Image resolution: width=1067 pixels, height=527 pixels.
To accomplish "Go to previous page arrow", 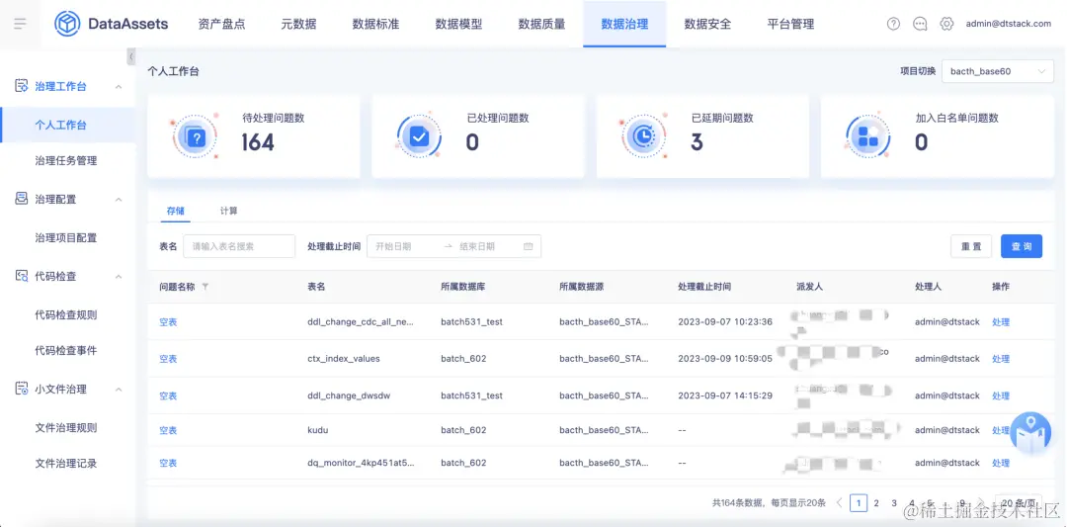I will point(839,503).
